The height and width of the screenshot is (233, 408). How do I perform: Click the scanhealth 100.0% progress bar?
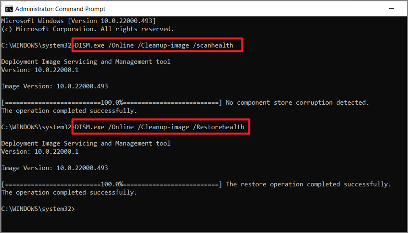[112, 103]
